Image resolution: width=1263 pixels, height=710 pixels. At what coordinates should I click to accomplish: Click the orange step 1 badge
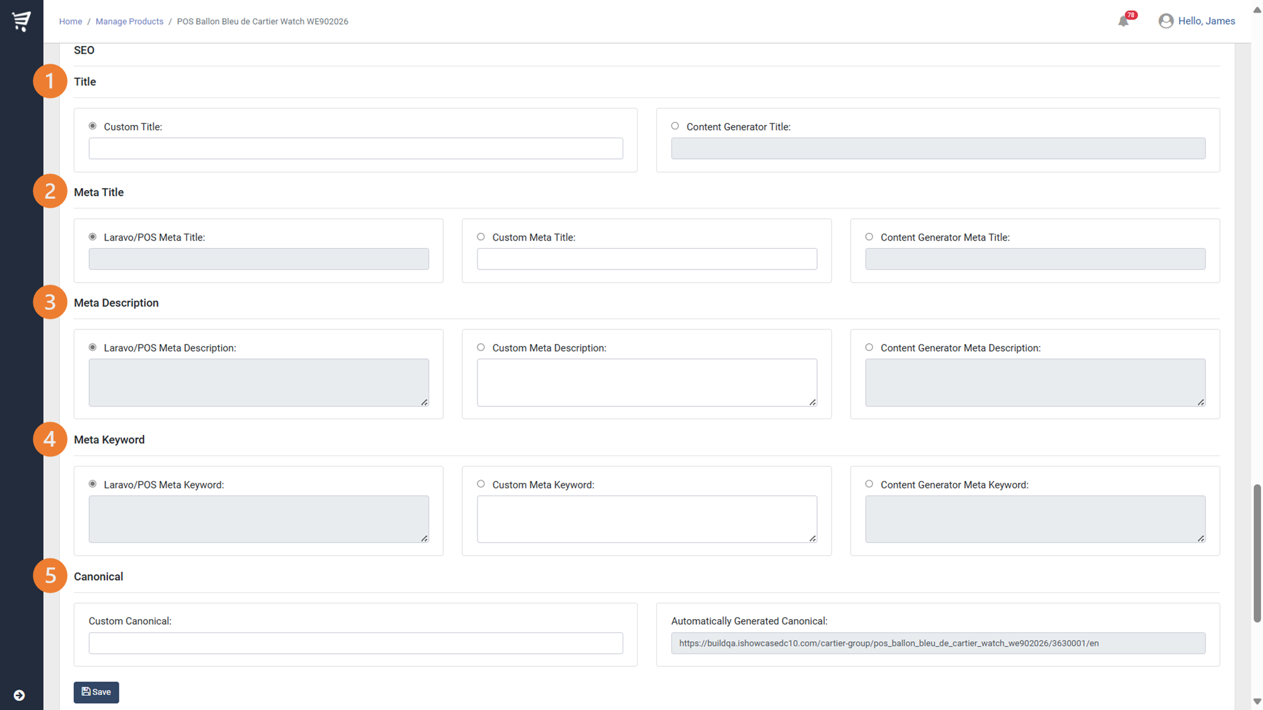point(50,81)
